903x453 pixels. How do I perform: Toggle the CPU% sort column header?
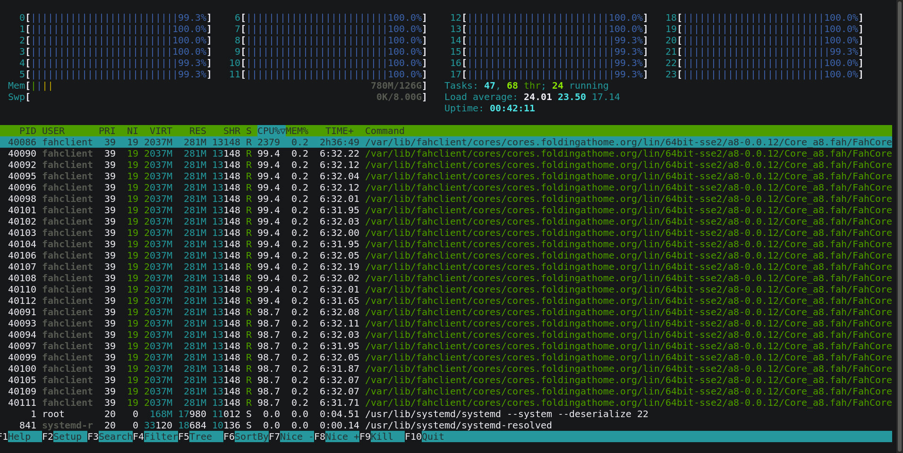pos(272,131)
